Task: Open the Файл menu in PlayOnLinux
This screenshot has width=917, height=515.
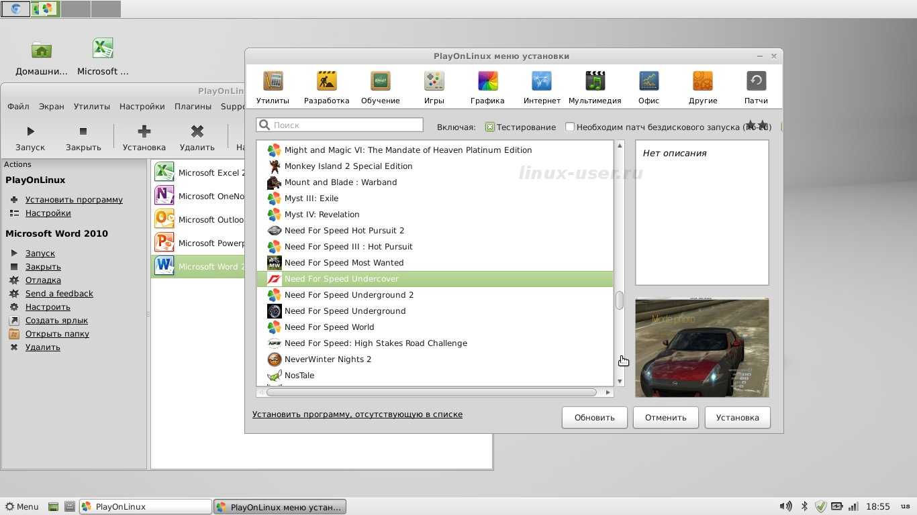Action: click(x=18, y=107)
